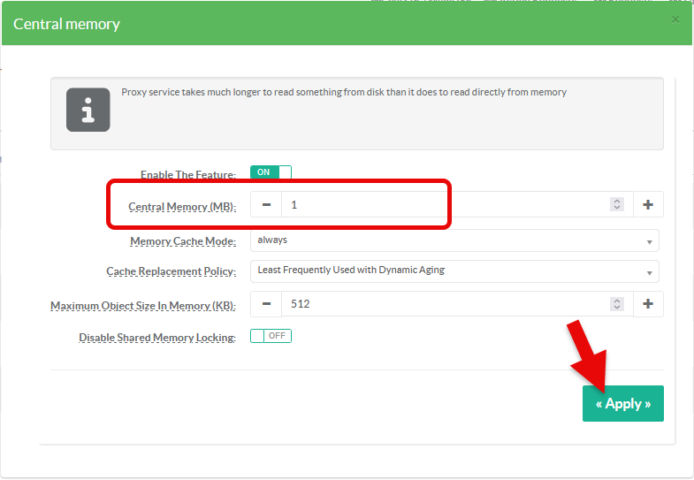Decrease Central Memory with the minus button

coord(266,204)
